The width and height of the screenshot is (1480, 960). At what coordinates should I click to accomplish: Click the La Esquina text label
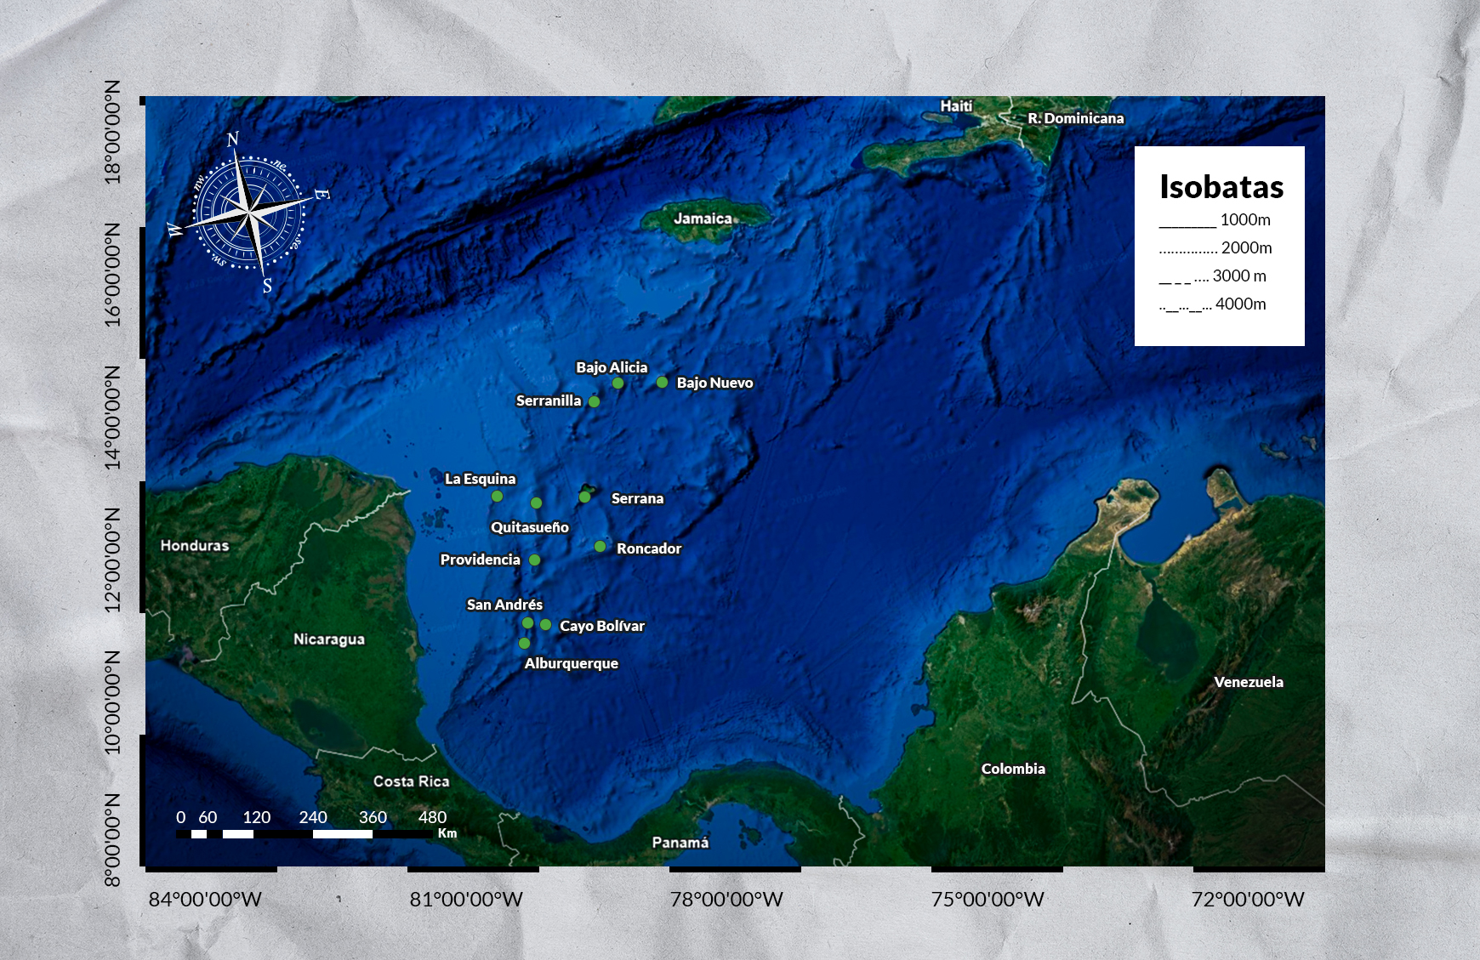(481, 479)
